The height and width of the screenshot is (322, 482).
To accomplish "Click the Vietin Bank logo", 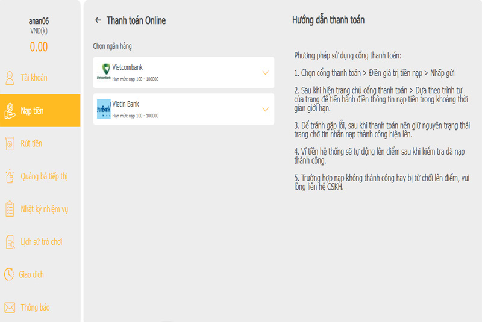I will [x=104, y=109].
